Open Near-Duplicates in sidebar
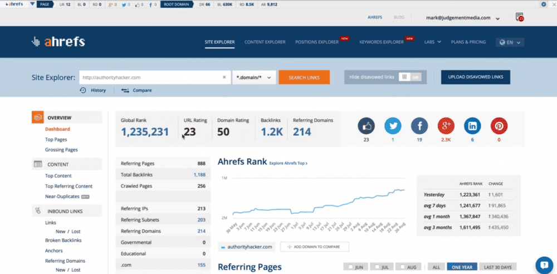Image resolution: width=557 pixels, height=274 pixels. pyautogui.click(x=62, y=197)
